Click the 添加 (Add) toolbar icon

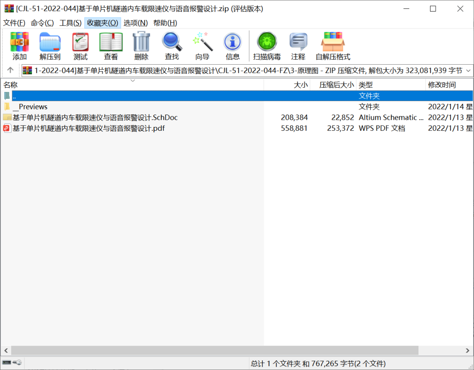(x=19, y=46)
